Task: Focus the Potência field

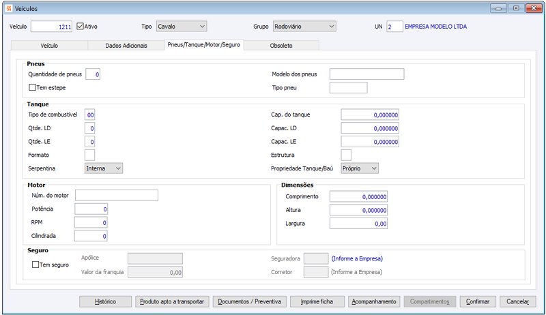Action: pos(91,209)
